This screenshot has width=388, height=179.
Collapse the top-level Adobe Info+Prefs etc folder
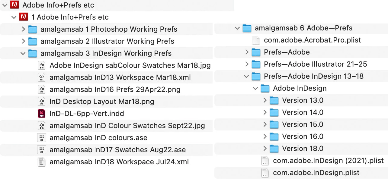click(x=5, y=5)
